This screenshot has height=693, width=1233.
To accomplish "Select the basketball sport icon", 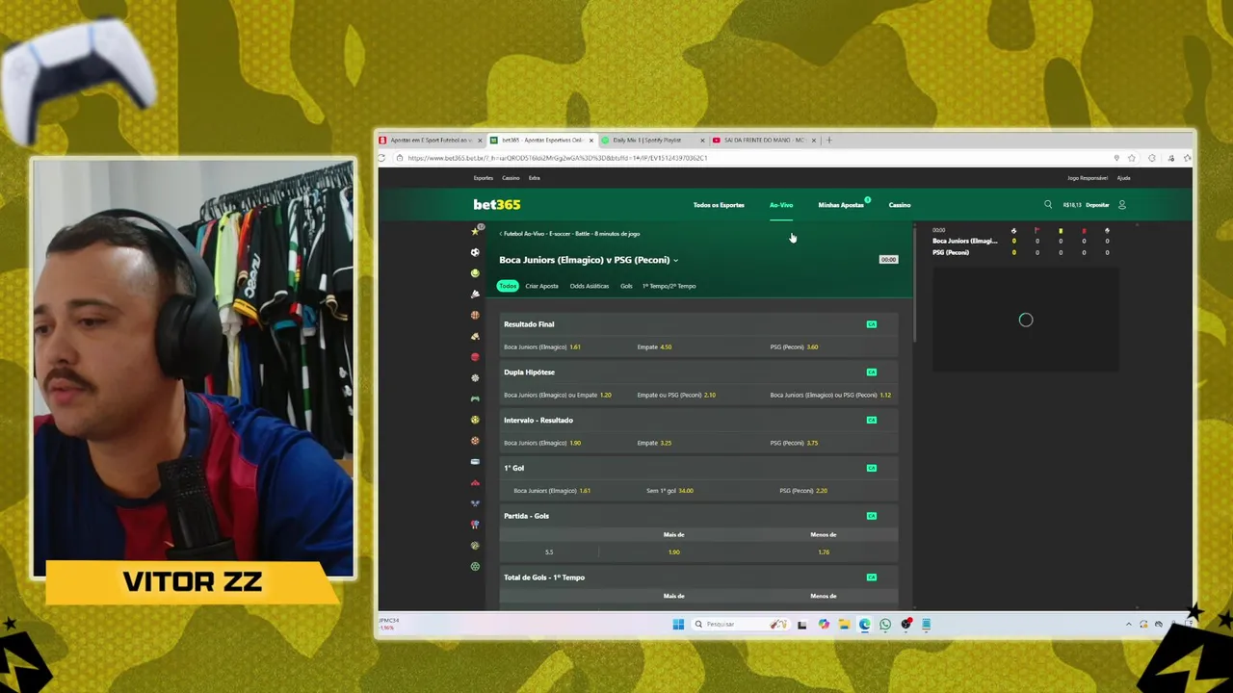I will coord(475,315).
